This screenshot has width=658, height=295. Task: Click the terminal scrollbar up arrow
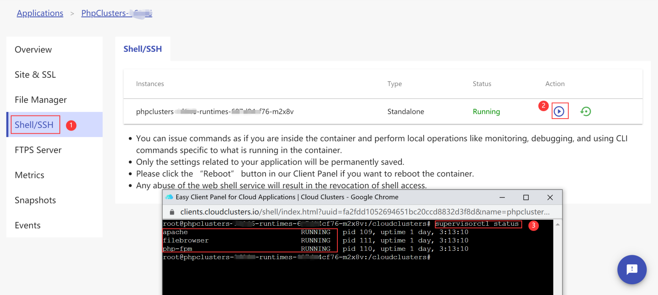tap(558, 225)
